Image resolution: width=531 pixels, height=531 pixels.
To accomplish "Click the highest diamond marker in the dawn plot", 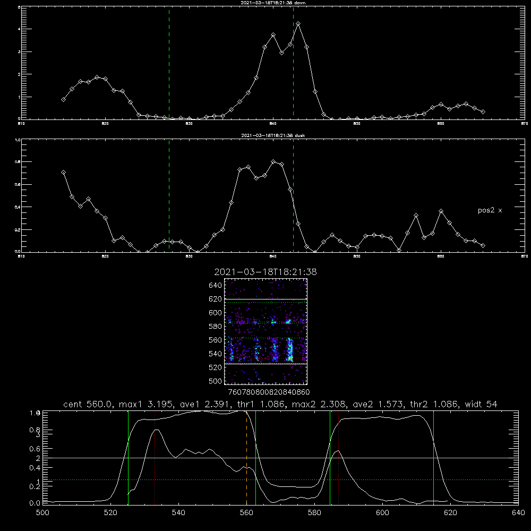I will pos(298,24).
